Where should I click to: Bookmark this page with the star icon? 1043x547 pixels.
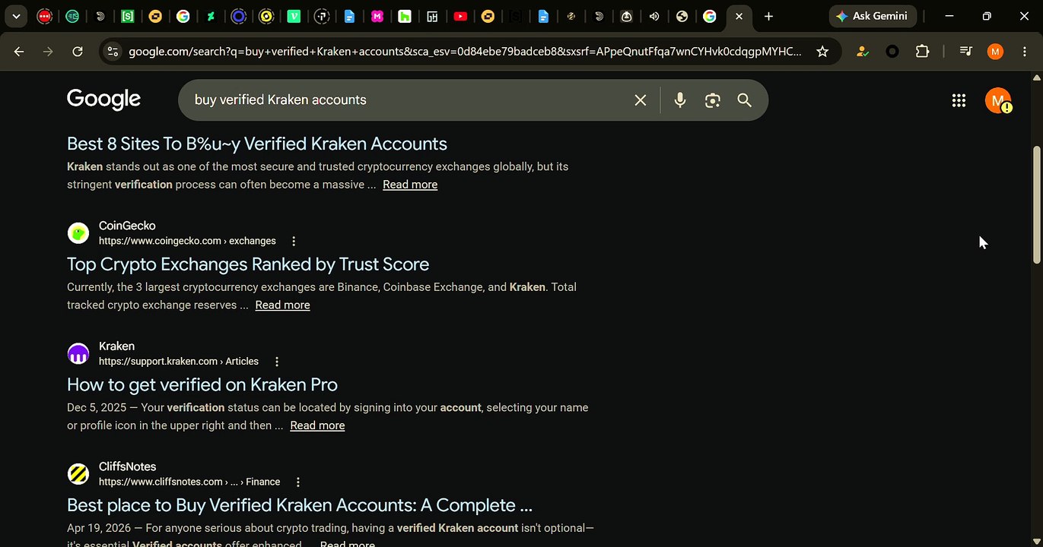(822, 52)
